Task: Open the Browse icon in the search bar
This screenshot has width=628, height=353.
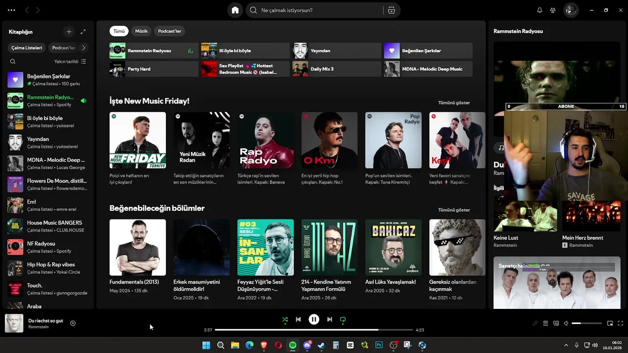Action: click(x=391, y=10)
